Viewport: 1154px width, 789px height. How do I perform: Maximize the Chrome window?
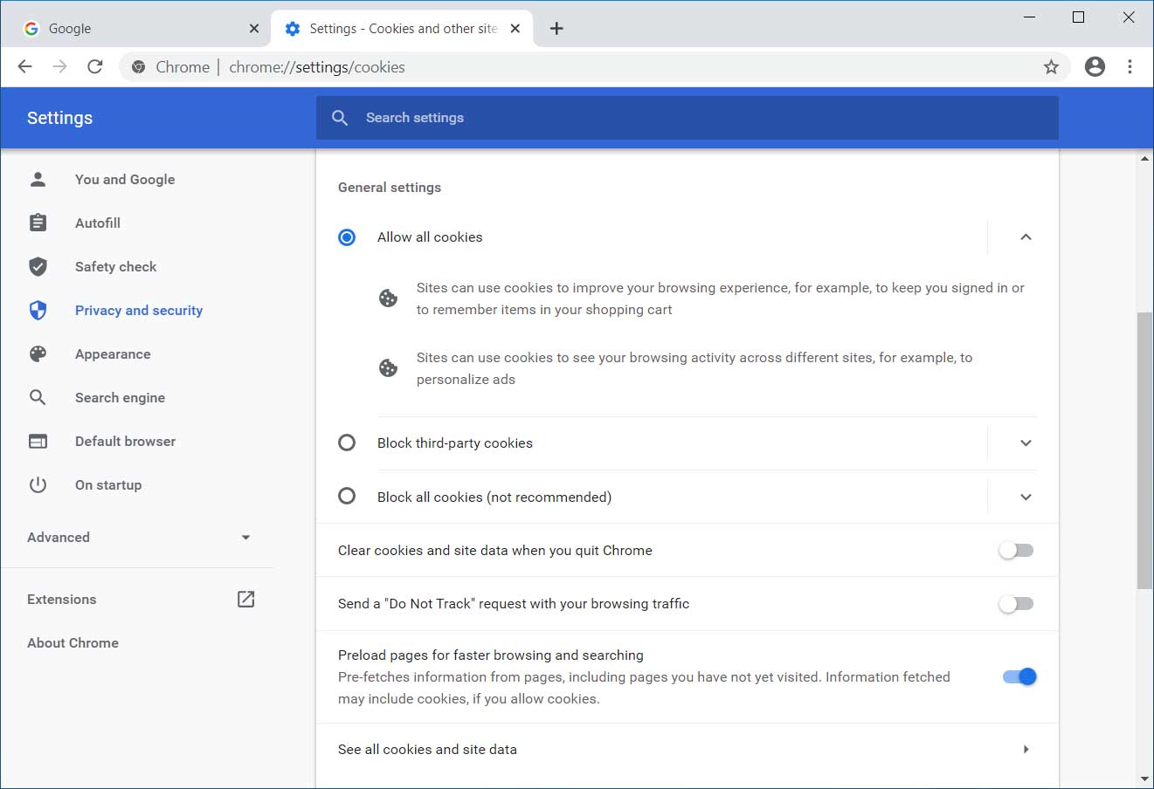click(x=1079, y=17)
